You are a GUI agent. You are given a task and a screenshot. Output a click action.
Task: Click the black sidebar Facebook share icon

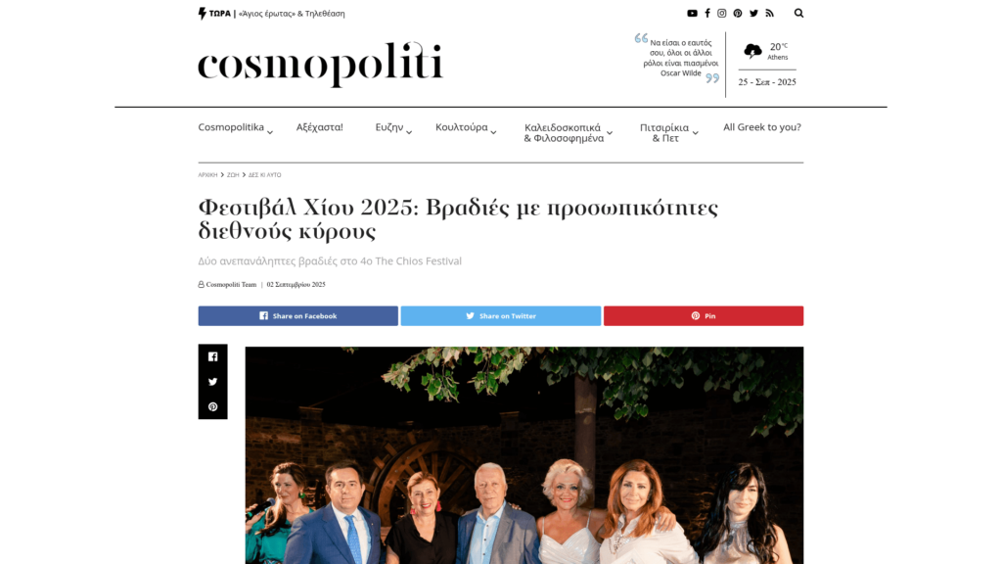tap(212, 356)
